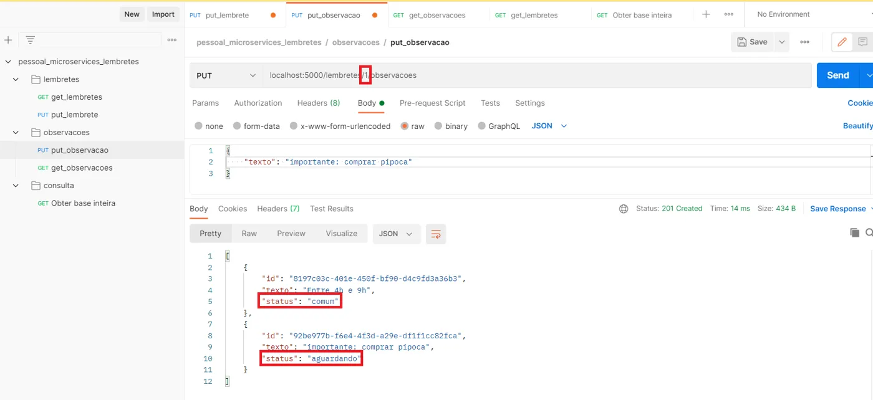Screen dimensions: 873x400
Task: Open the response search icon
Action: [869, 232]
